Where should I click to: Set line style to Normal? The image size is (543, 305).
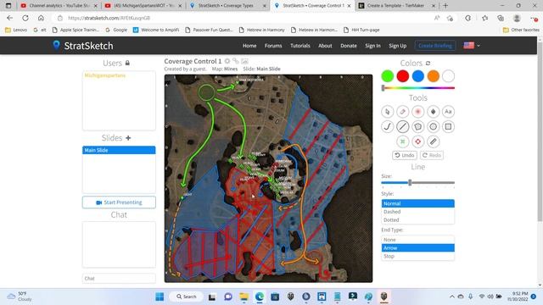[418, 203]
